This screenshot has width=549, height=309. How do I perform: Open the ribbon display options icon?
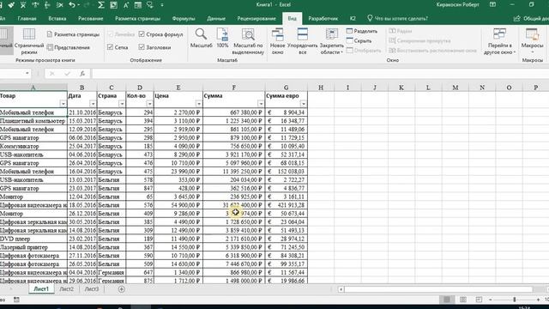point(492,4)
